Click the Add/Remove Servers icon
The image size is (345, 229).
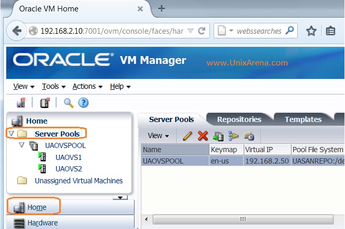coord(218,136)
